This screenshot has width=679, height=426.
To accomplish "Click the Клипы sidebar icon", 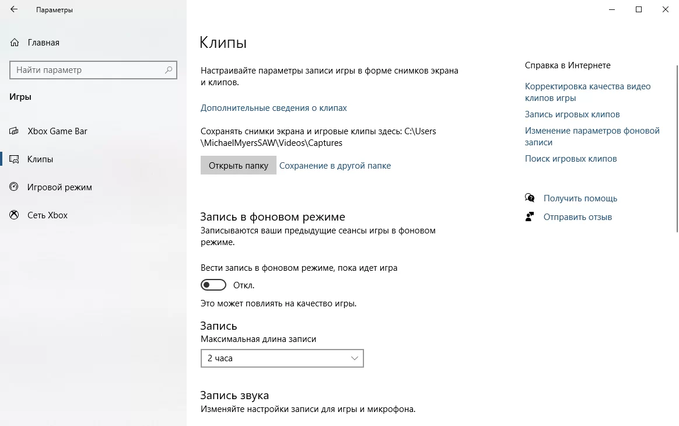I will pos(15,159).
